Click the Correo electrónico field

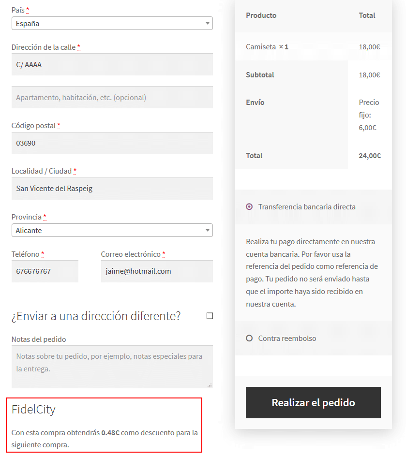(157, 271)
